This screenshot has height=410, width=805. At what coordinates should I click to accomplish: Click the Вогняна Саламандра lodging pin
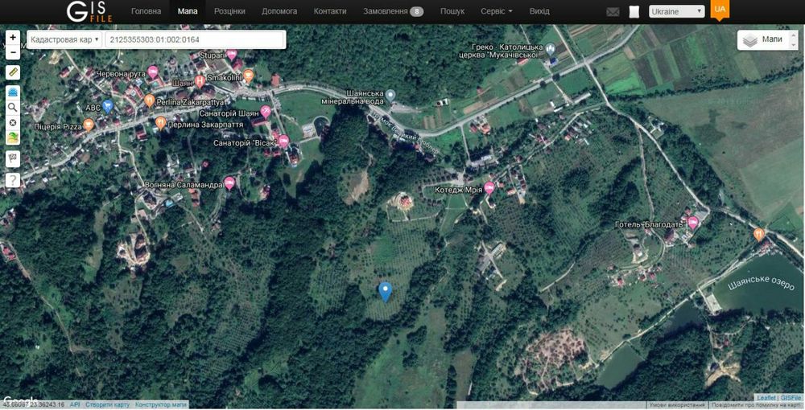(229, 183)
